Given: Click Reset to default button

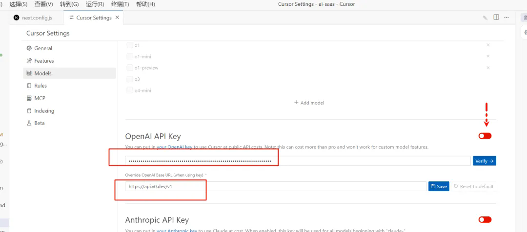Looking at the screenshot, I should pyautogui.click(x=473, y=186).
